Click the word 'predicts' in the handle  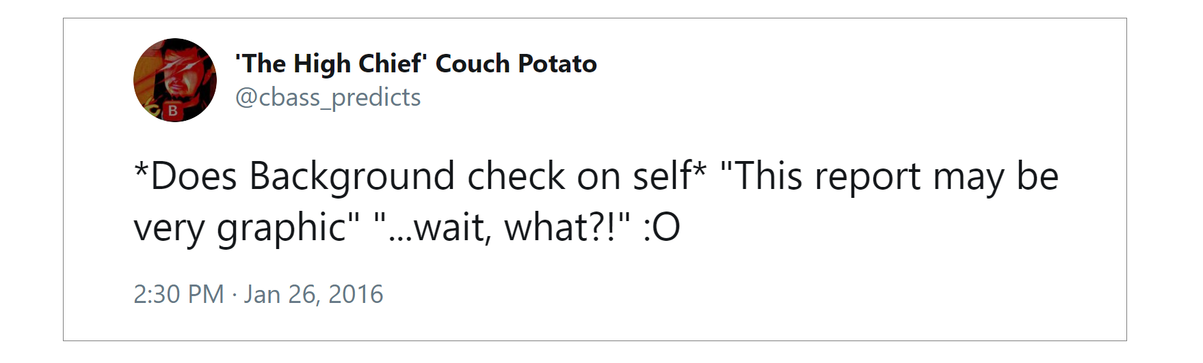[376, 98]
